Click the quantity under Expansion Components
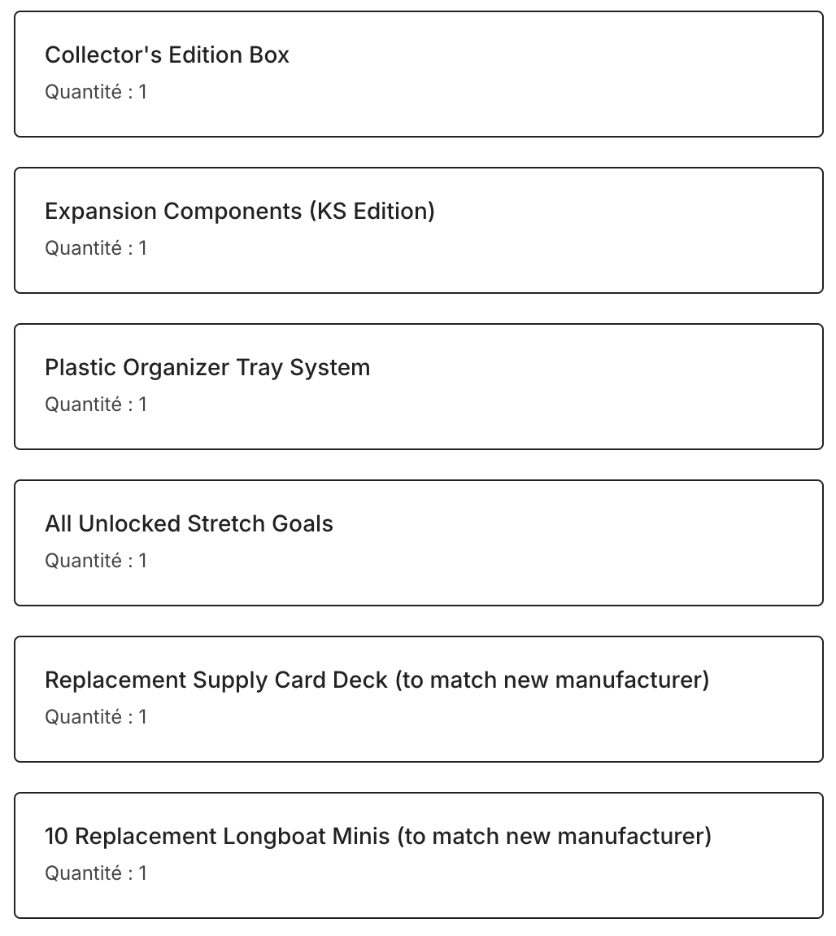The height and width of the screenshot is (936, 836). [96, 248]
